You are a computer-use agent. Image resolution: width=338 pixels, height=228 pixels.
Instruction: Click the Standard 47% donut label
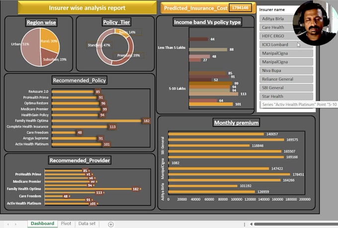(x=99, y=45)
